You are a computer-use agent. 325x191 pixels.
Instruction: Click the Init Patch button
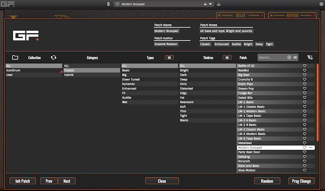(22, 181)
